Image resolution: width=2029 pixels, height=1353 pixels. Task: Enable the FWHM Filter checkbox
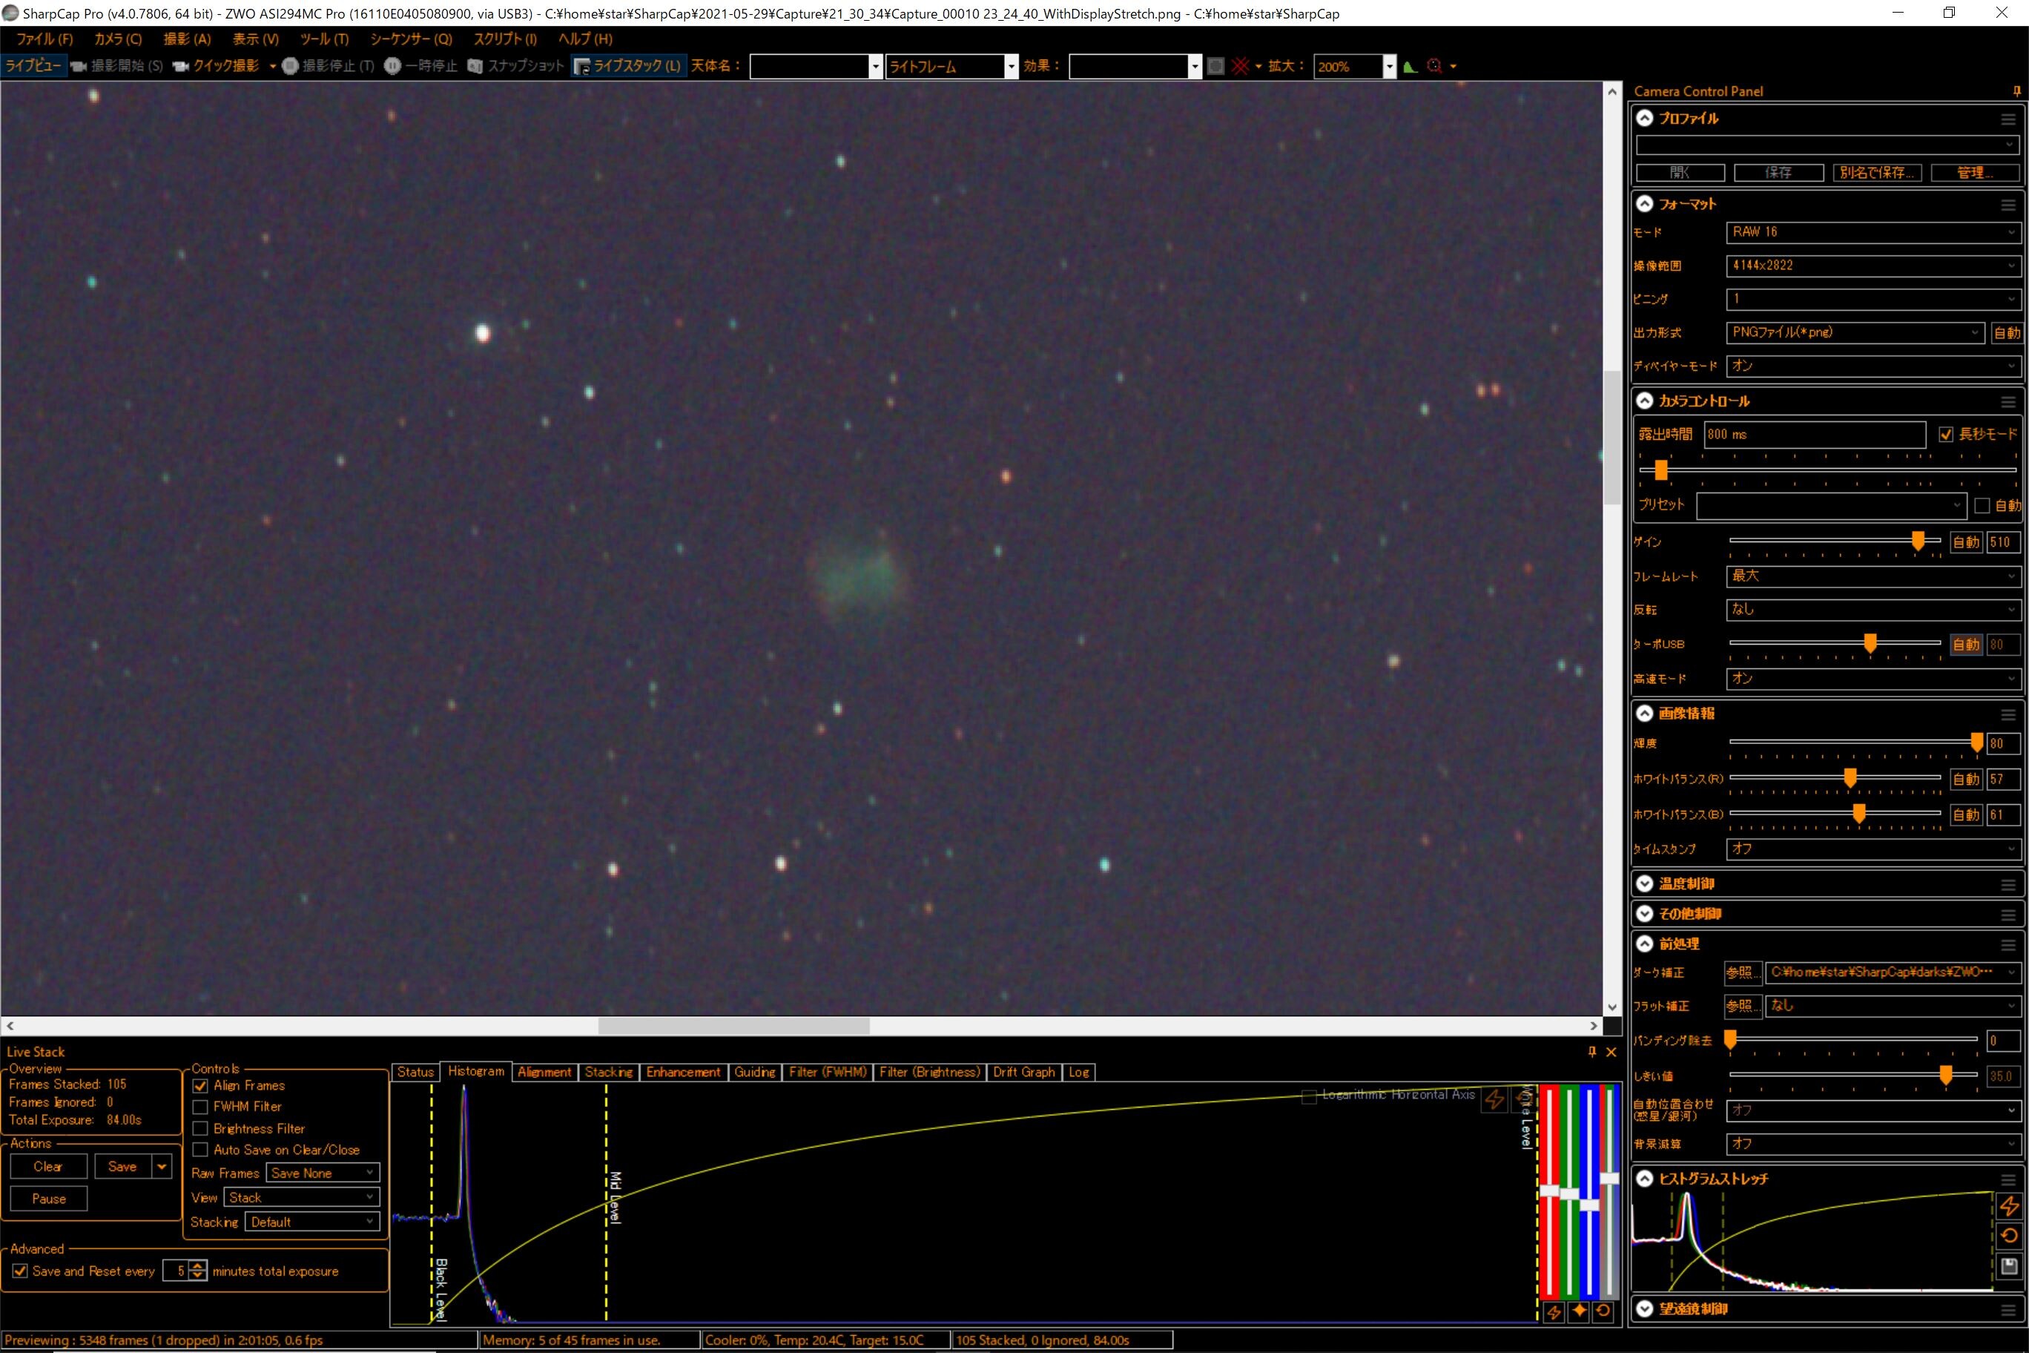(x=200, y=1106)
